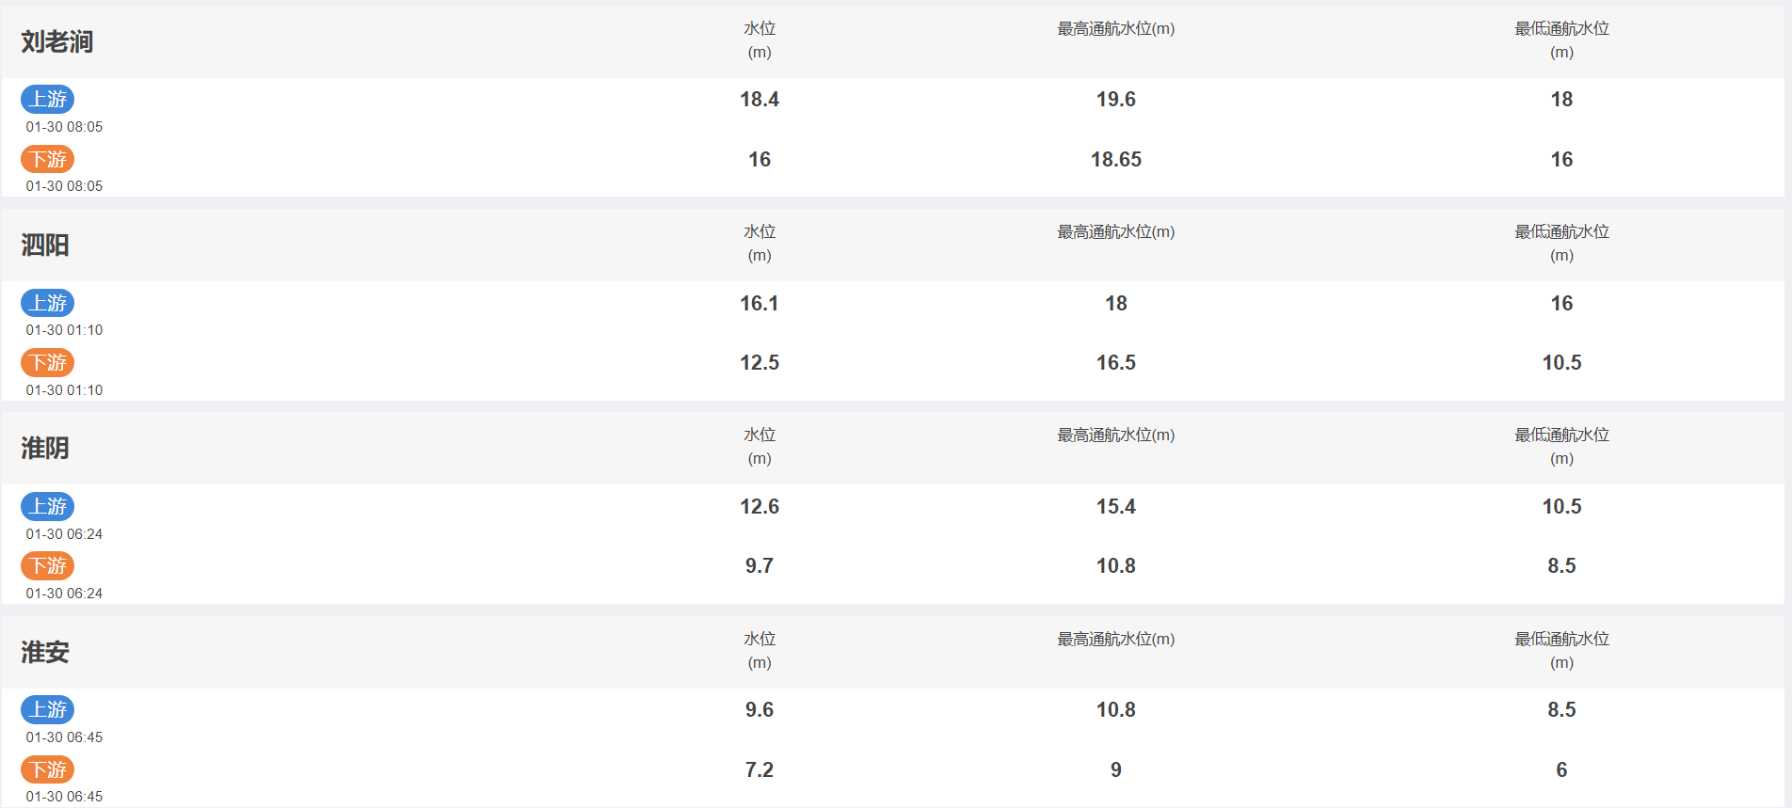
Task: Select the 18.65 max navigable level value
Action: tap(1116, 159)
